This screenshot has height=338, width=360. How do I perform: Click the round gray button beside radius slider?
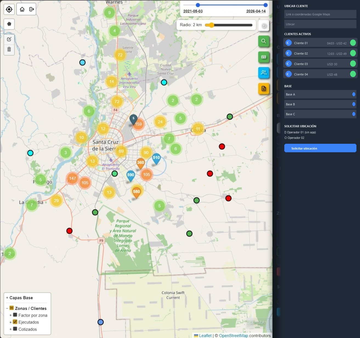[264, 26]
